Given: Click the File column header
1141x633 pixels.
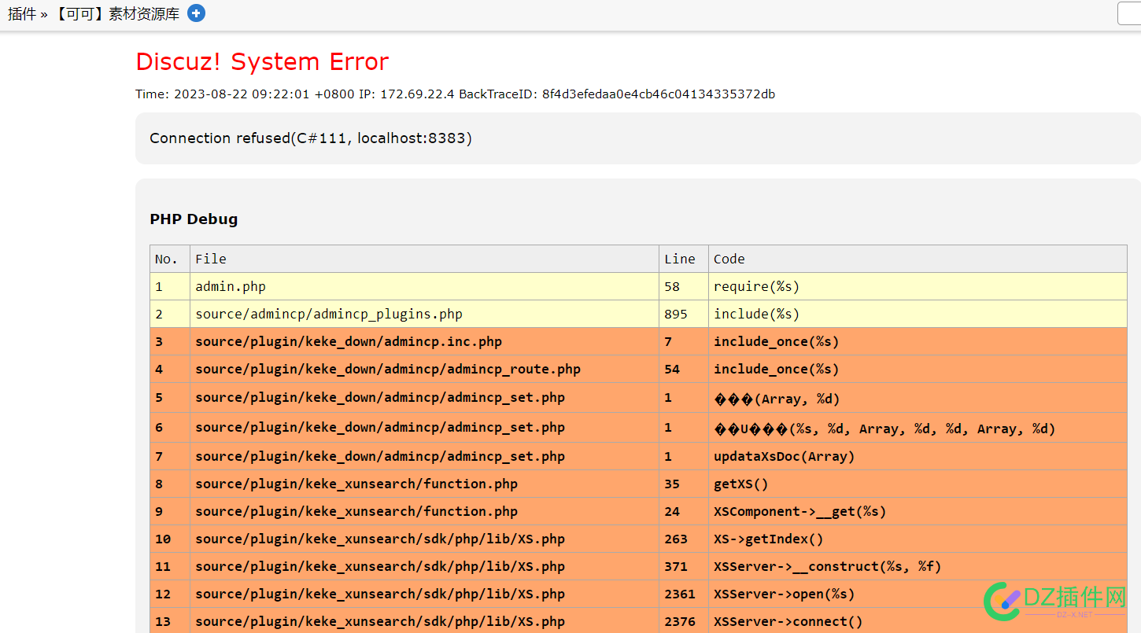Looking at the screenshot, I should [211, 259].
